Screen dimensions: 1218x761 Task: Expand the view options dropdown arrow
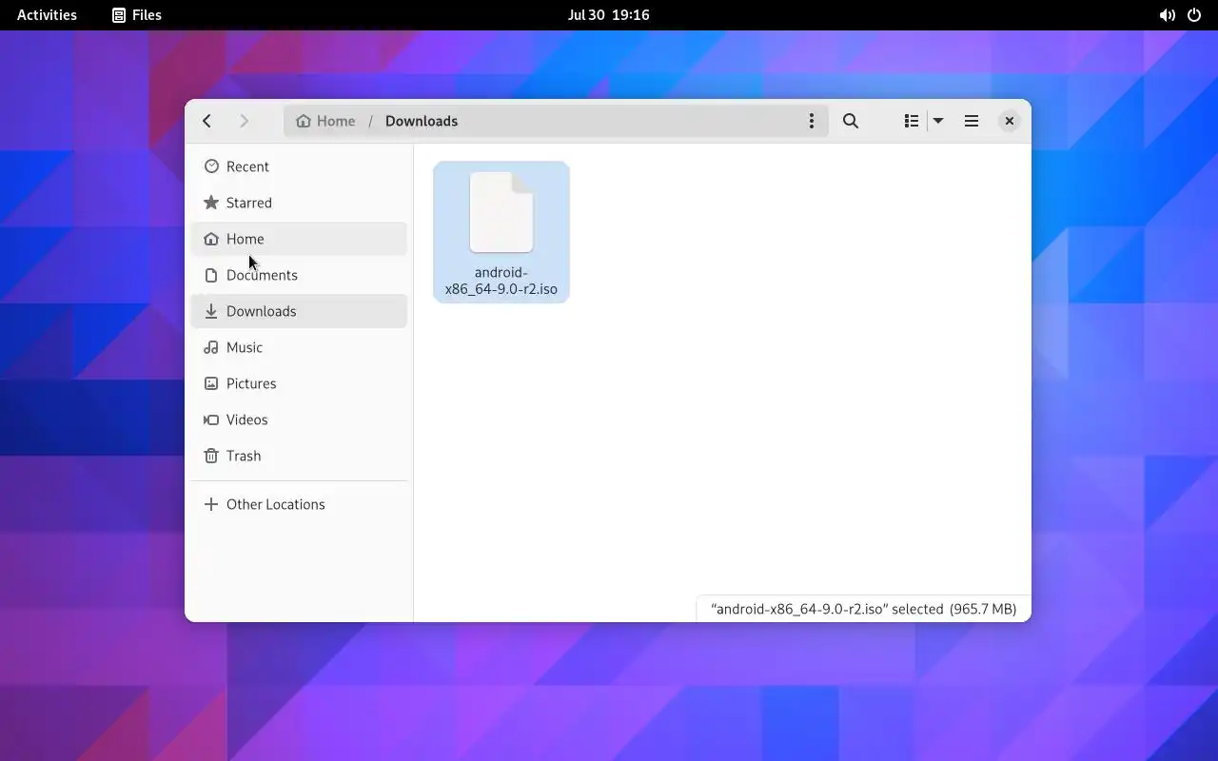point(938,121)
